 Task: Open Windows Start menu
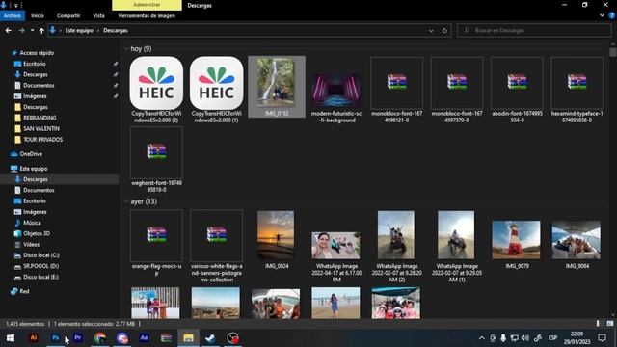(11, 338)
